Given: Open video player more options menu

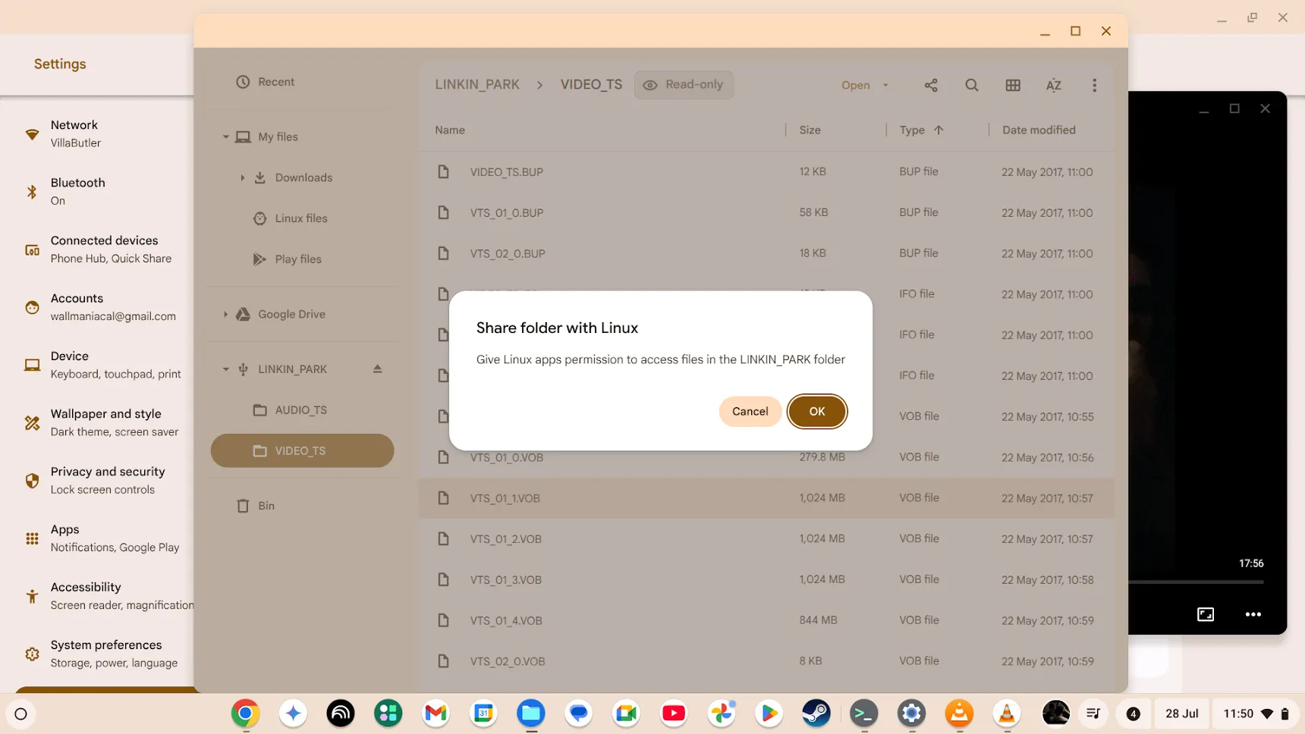Looking at the screenshot, I should coord(1253,614).
